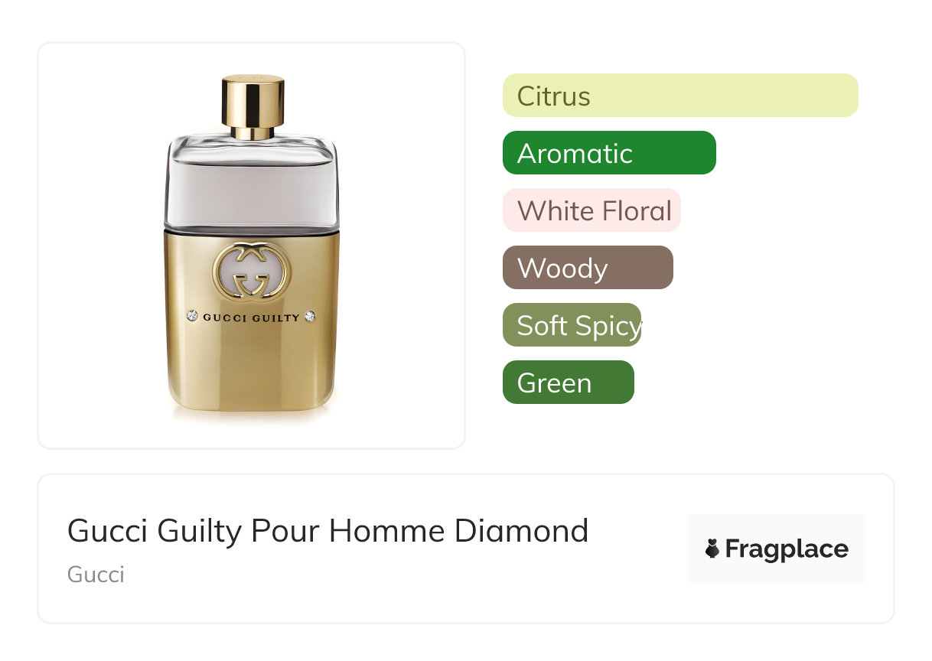Open the Gucci Guilty perfume bottle image
Screen dimensions: 932x661
tap(252, 246)
